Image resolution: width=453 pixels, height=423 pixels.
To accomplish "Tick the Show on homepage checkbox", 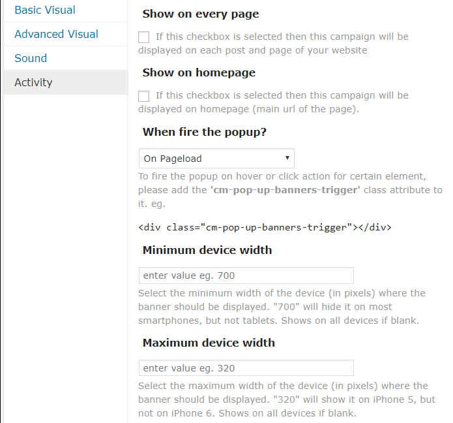I will (143, 96).
